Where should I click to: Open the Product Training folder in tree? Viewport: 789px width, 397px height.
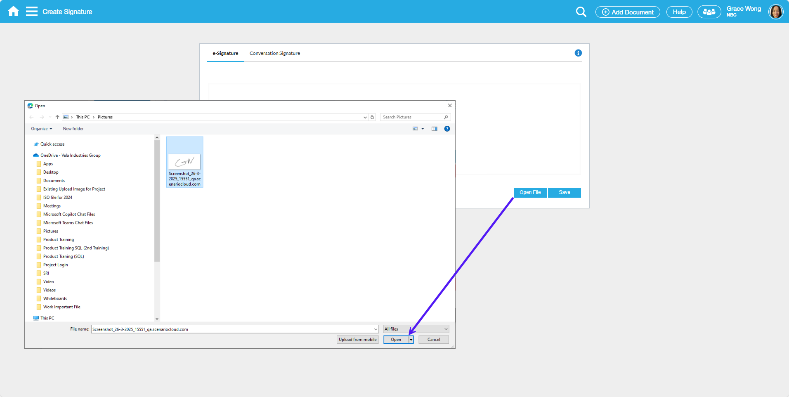[x=59, y=240]
